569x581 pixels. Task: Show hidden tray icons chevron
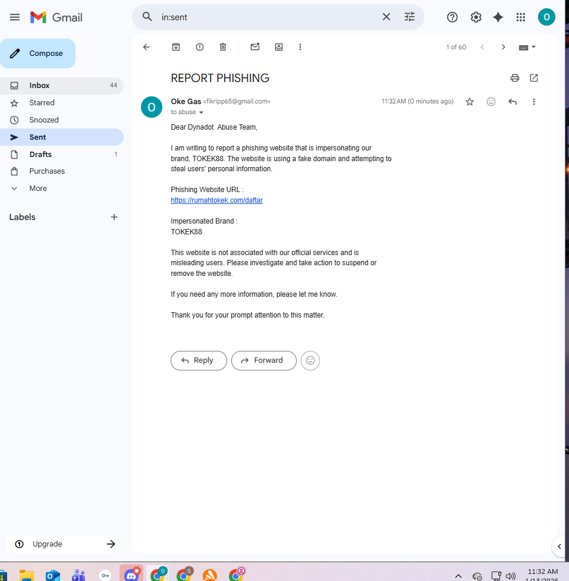[x=458, y=576]
